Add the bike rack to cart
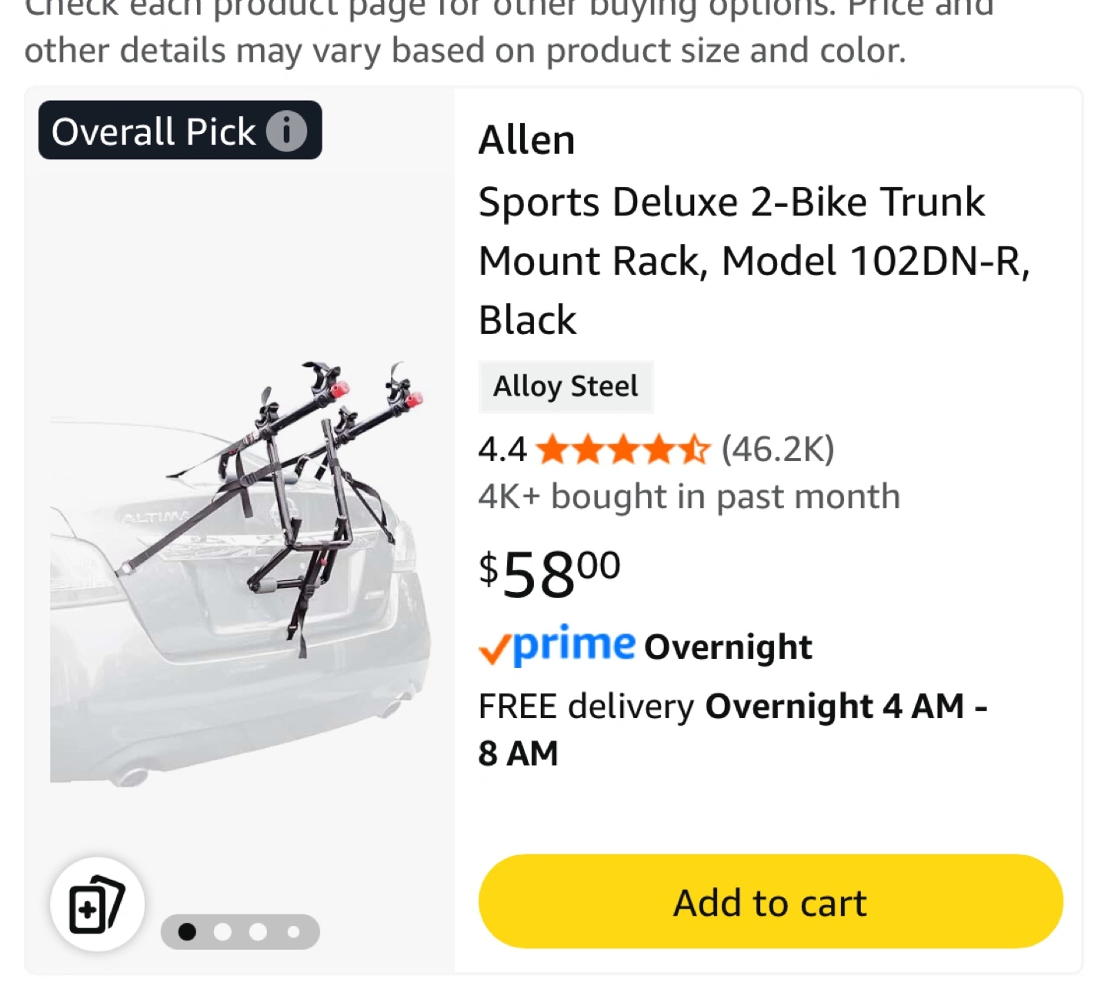Screen dimensions: 1108x989 pos(770,901)
